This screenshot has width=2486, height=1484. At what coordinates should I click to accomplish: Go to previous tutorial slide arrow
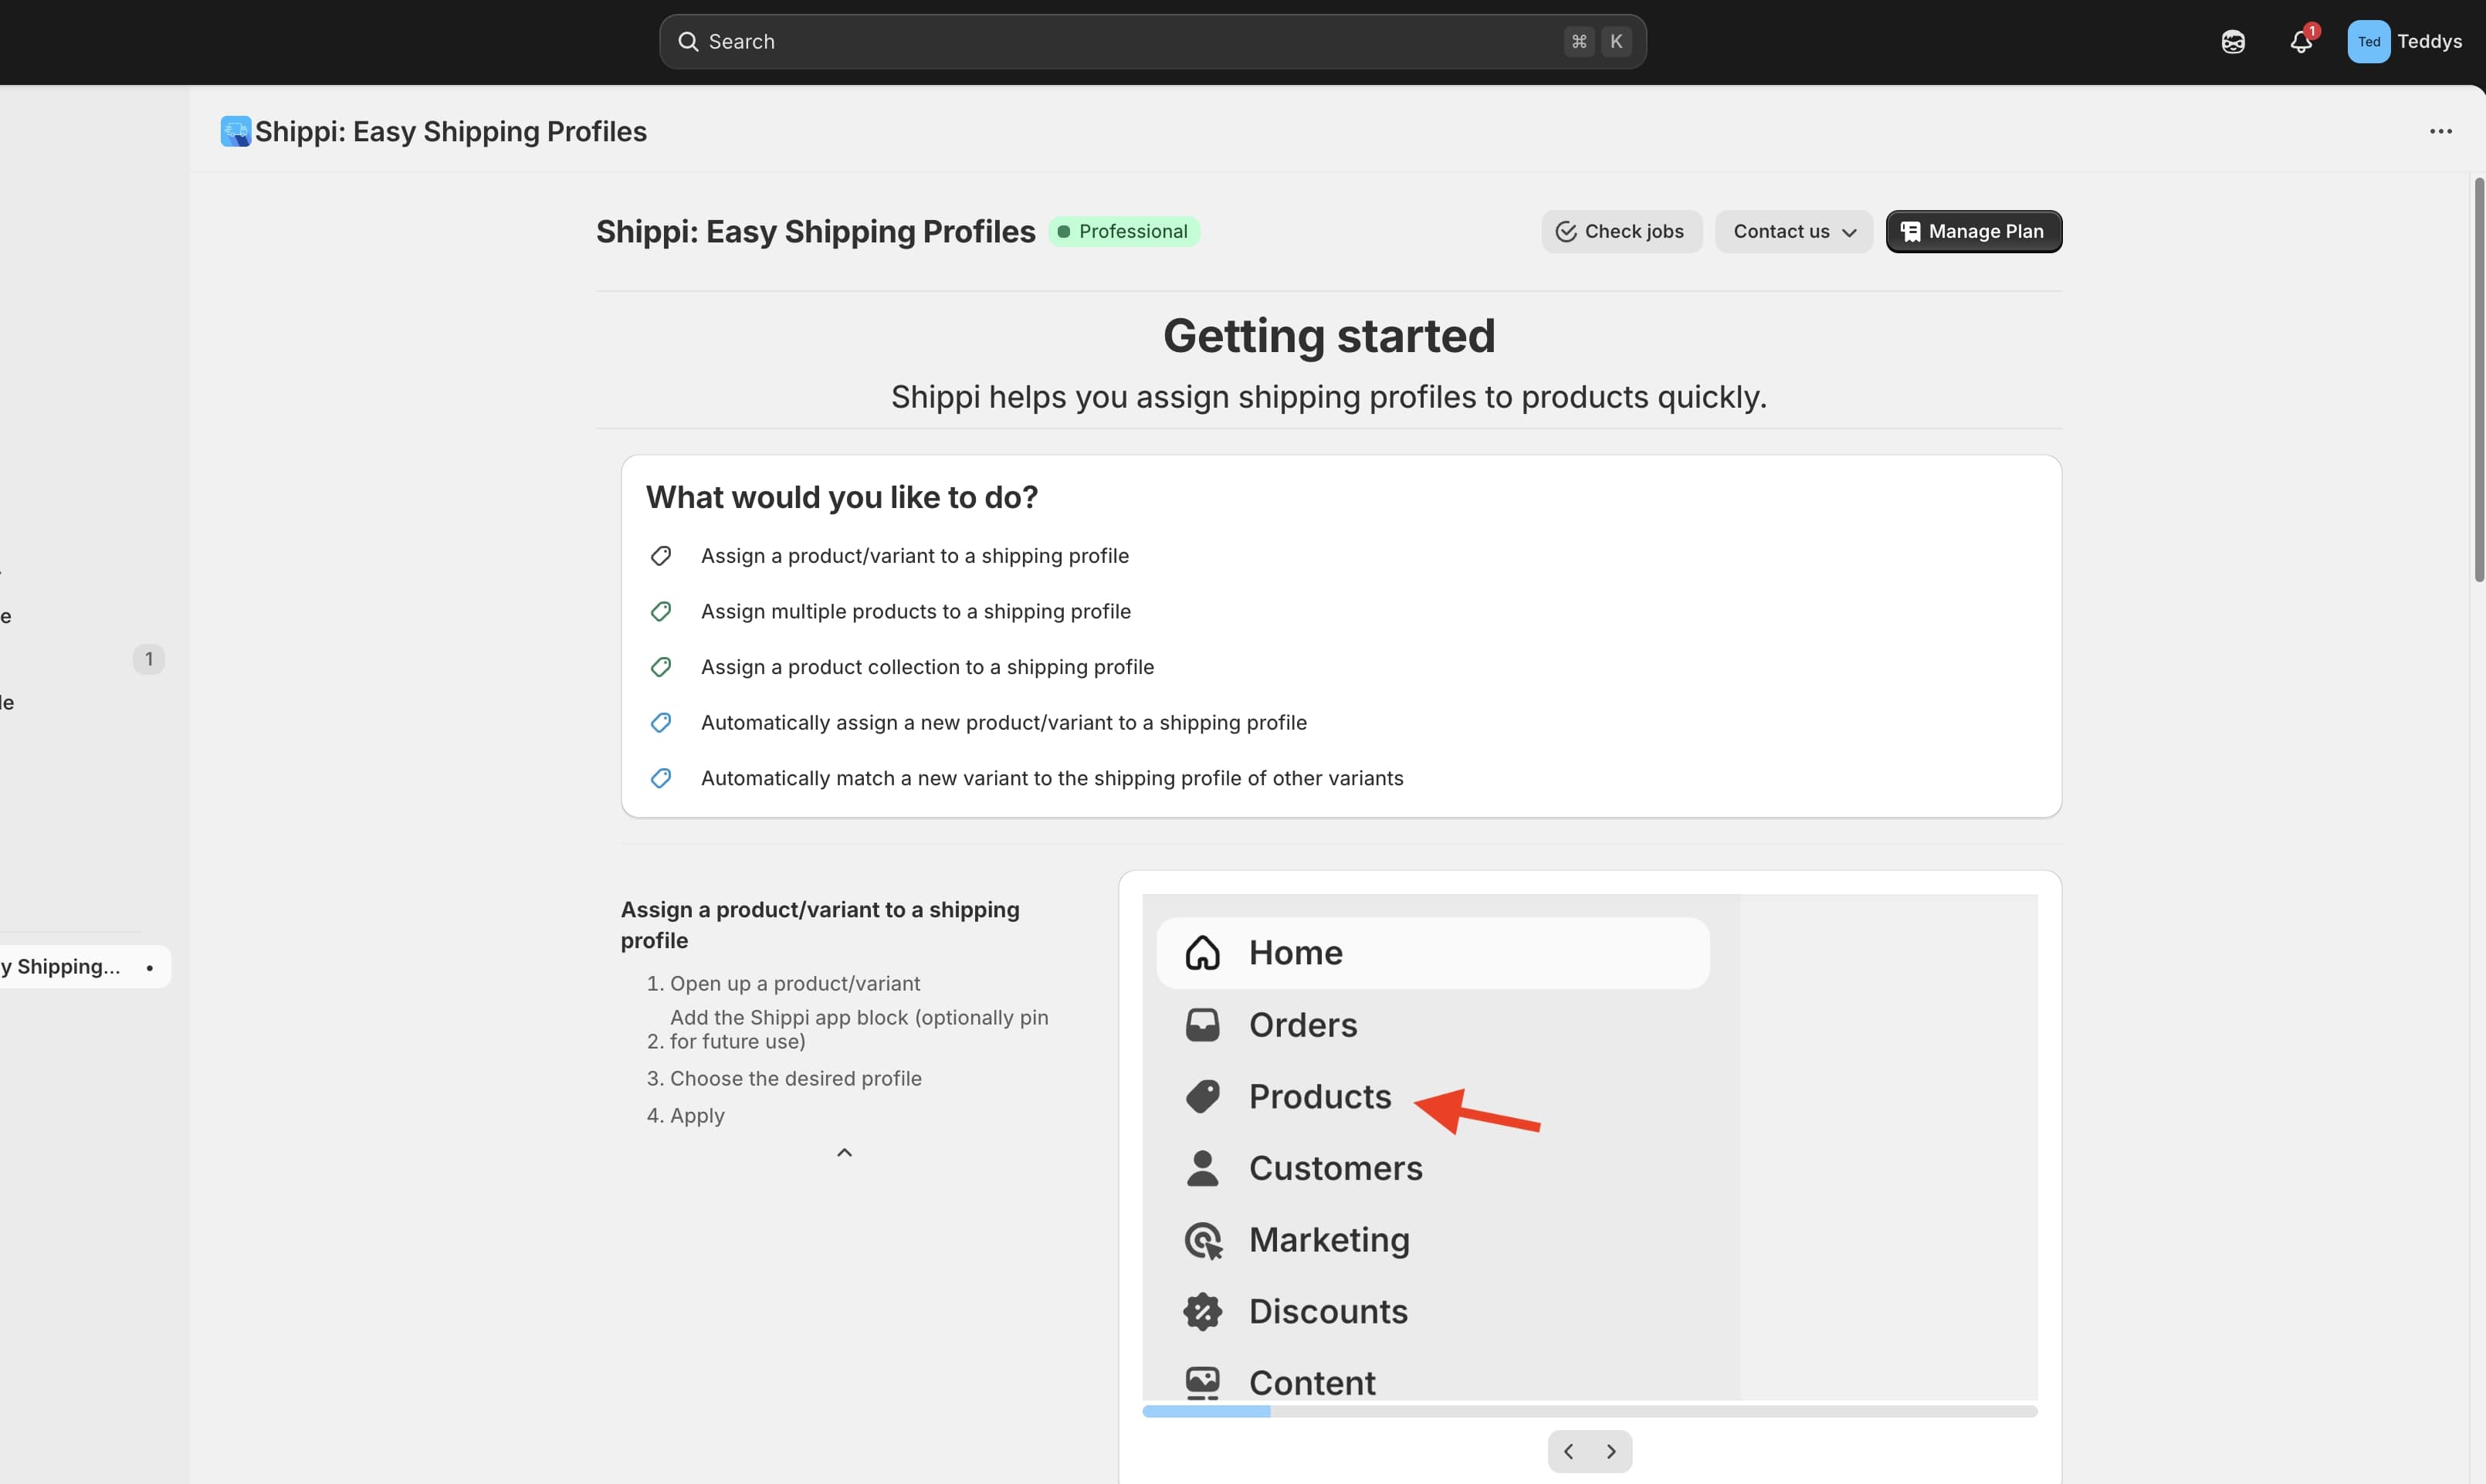tap(1568, 1451)
